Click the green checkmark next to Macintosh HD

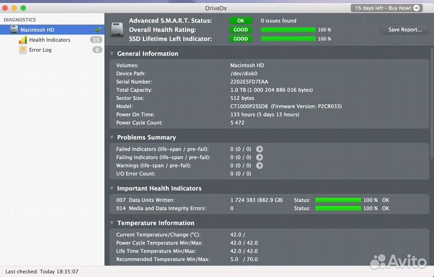[98, 30]
